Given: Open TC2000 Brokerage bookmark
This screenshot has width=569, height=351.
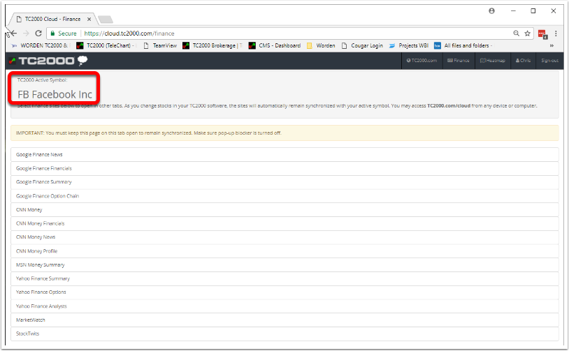Looking at the screenshot, I should pyautogui.click(x=213, y=45).
